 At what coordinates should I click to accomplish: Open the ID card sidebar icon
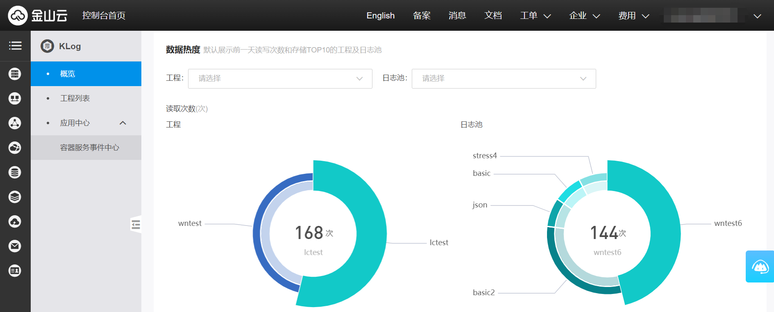pyautogui.click(x=15, y=271)
